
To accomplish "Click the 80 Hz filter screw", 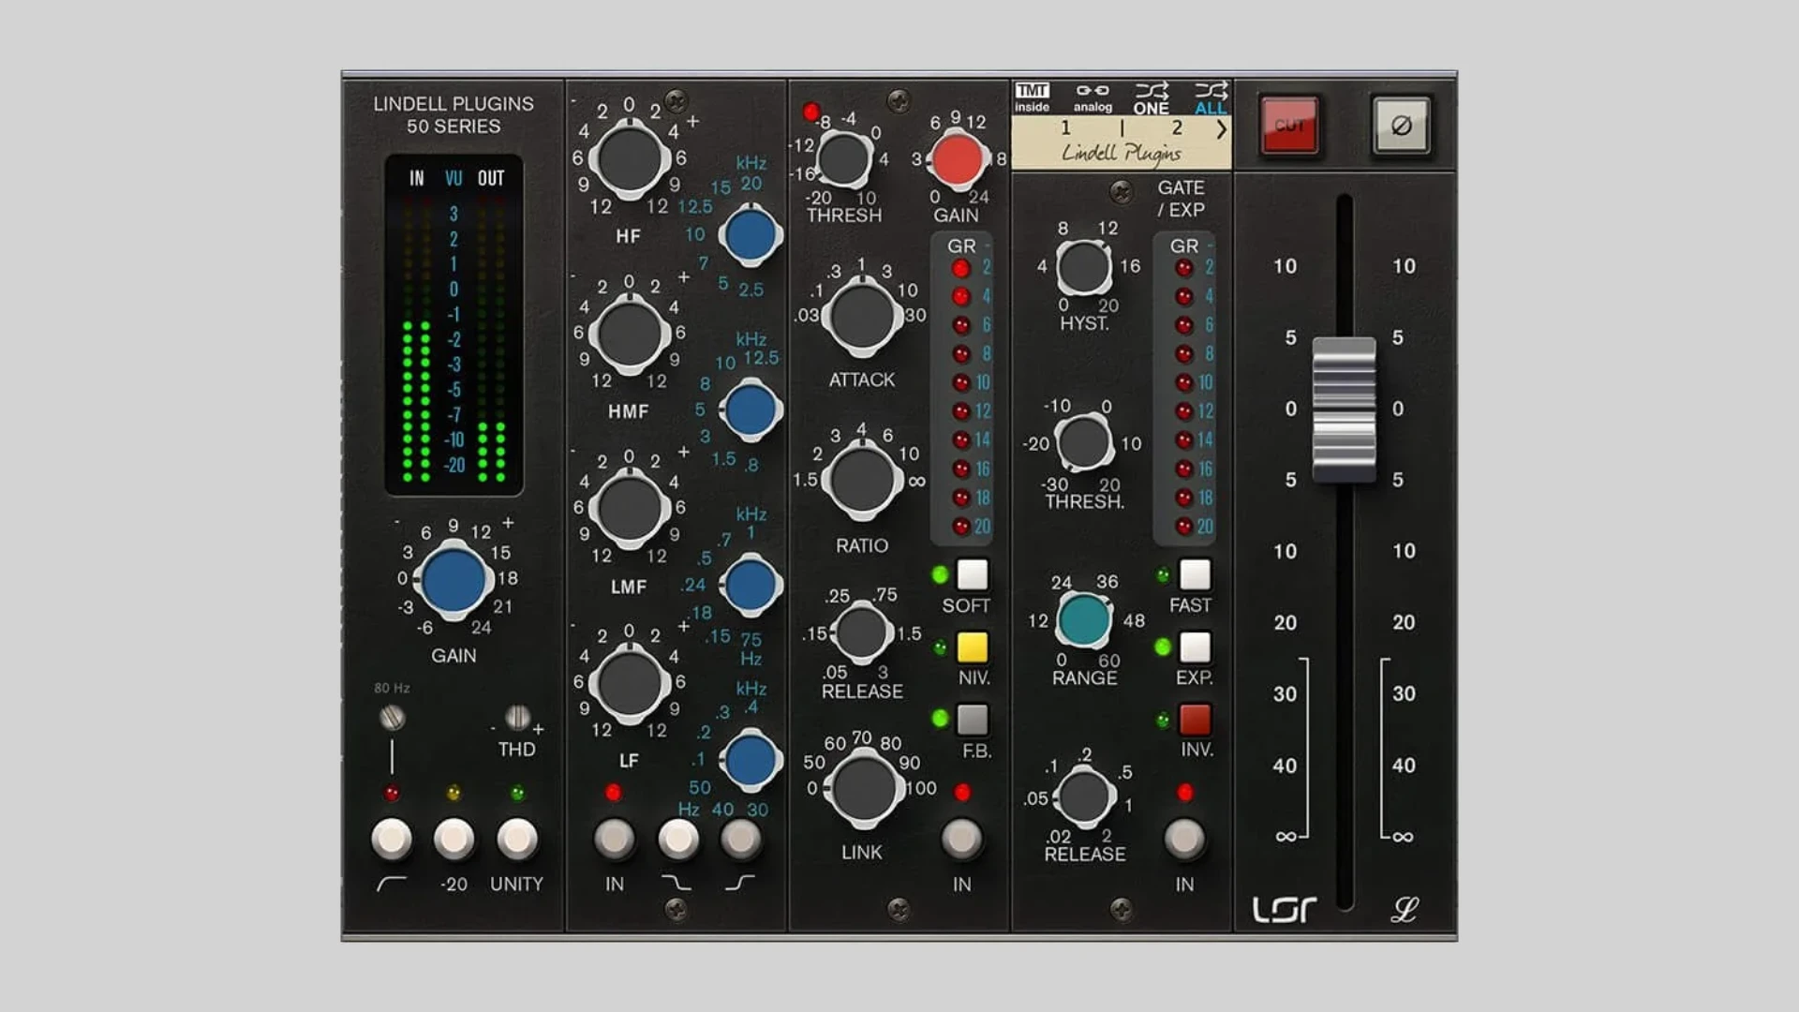I will click(392, 718).
